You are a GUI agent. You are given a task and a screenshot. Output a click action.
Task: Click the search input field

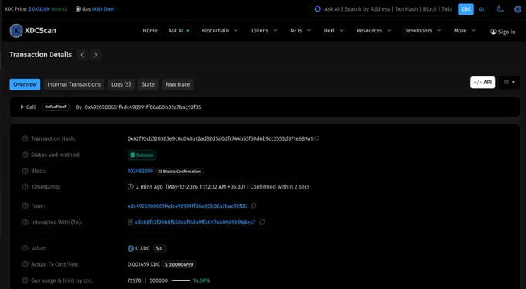tap(382, 9)
